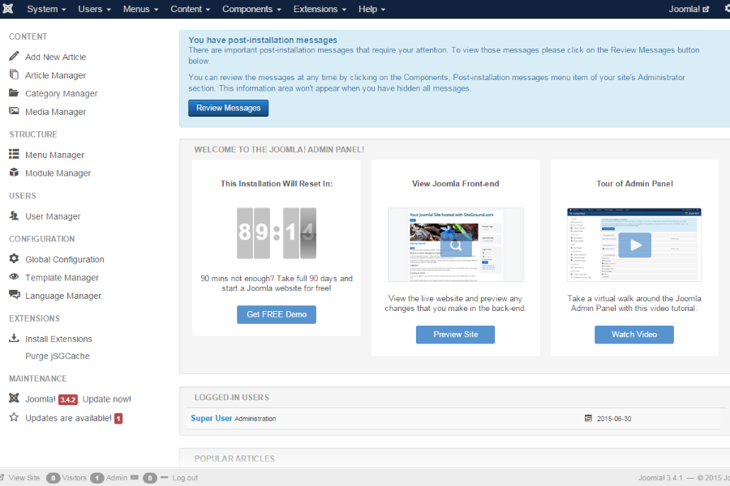
Task: Click the envelope messages icon in status bar
Action: 135,477
